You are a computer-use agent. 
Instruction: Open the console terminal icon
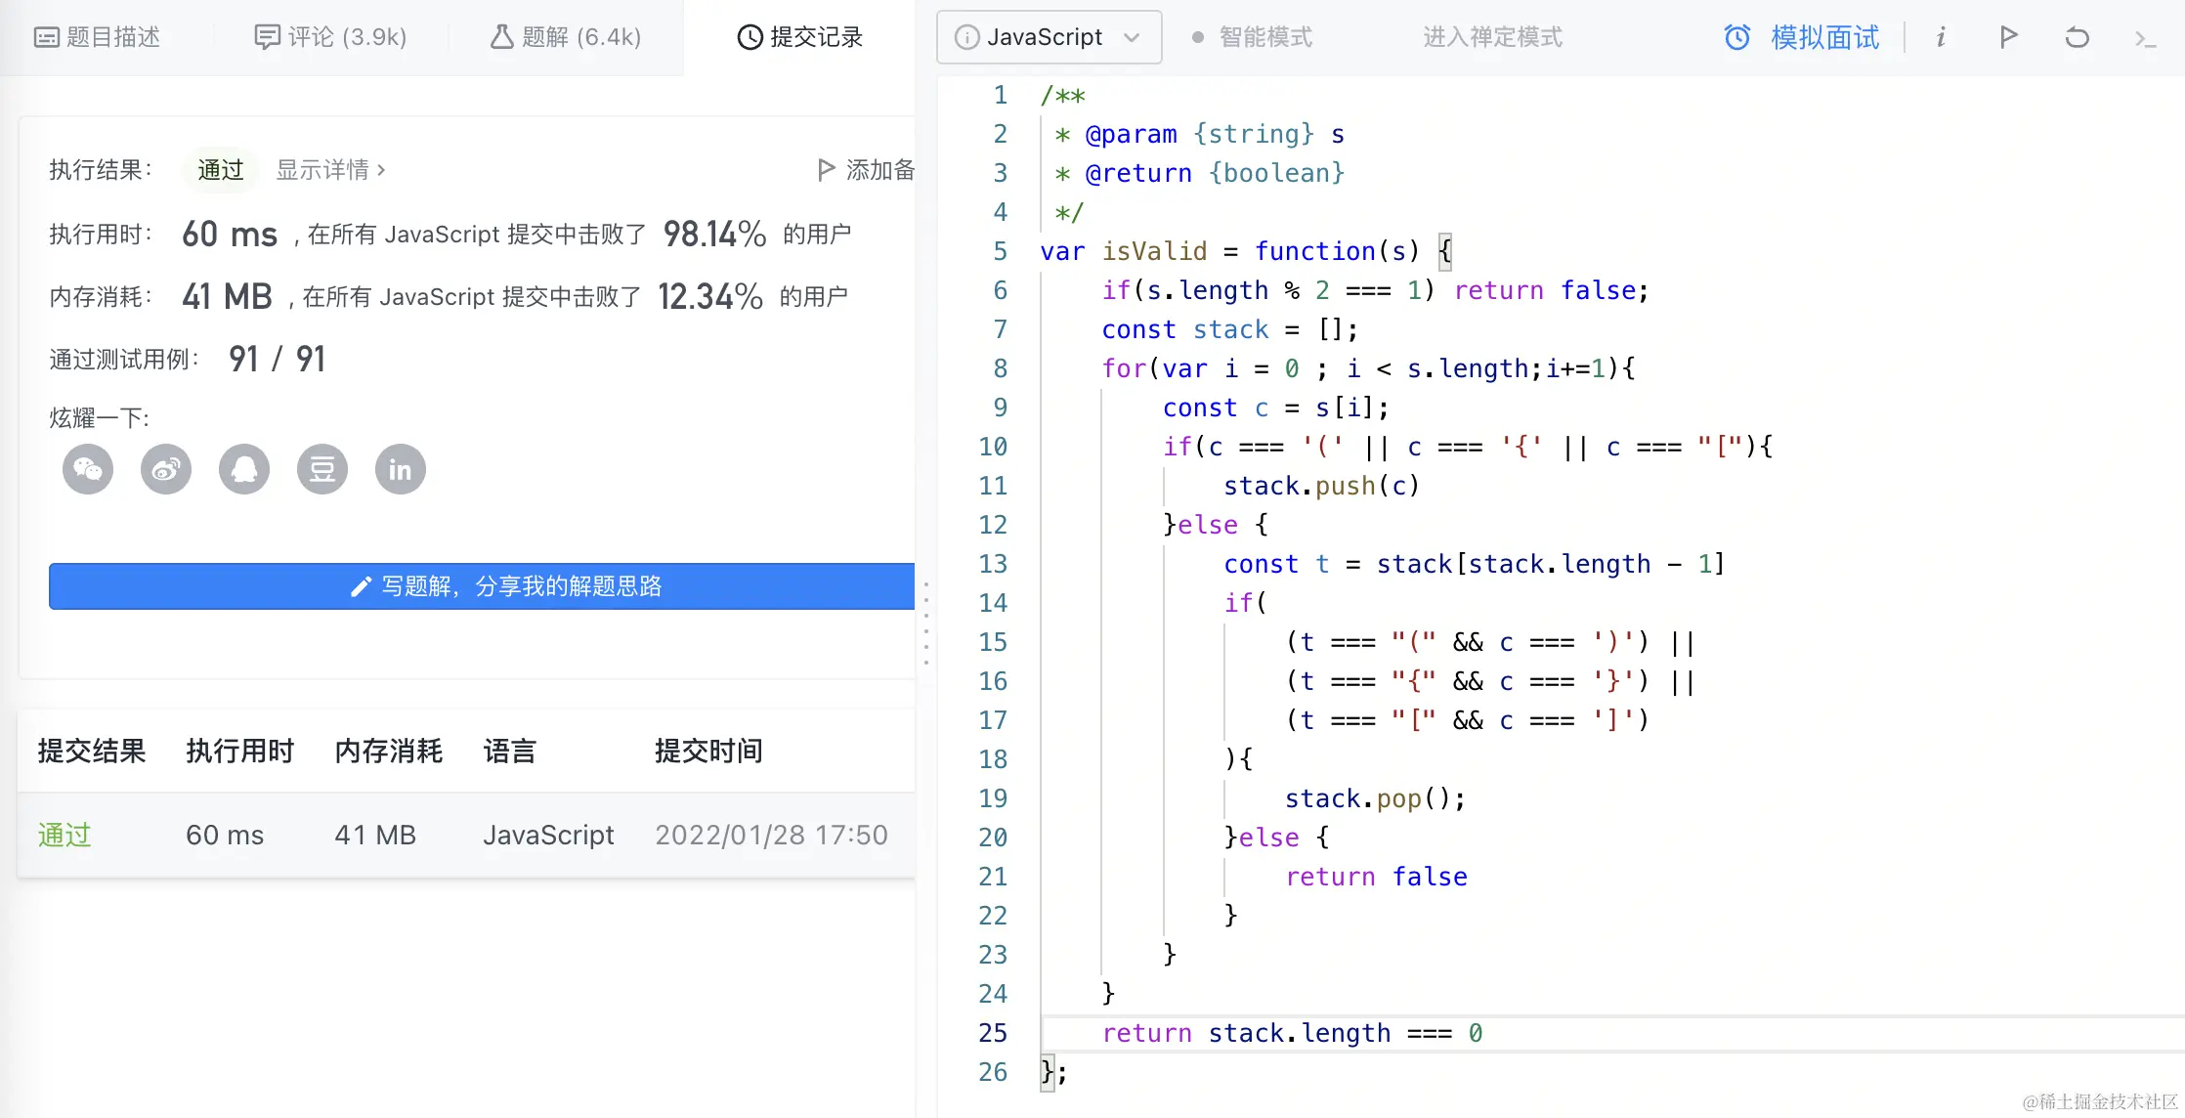(x=2145, y=38)
